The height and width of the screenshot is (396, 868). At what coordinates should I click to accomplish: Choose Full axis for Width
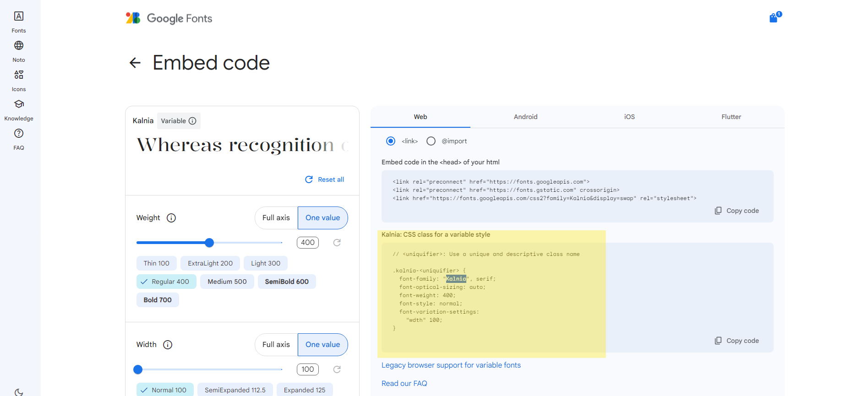point(276,345)
